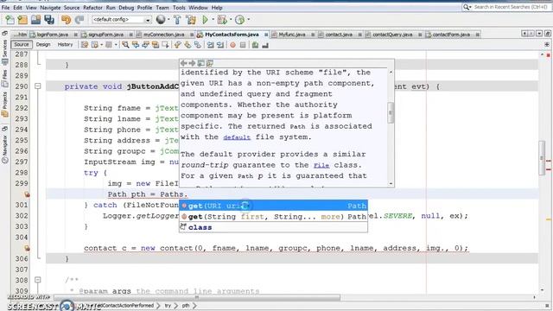Click the 'File' link in Javadoc popup
This screenshot has height=311, width=553.
click(x=321, y=165)
